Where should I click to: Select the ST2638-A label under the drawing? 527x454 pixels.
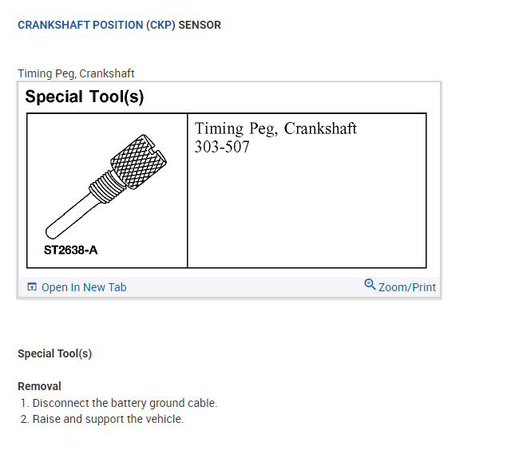[72, 250]
